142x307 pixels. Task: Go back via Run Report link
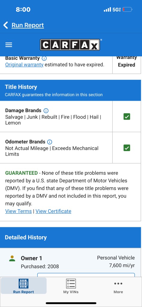pos(28,25)
